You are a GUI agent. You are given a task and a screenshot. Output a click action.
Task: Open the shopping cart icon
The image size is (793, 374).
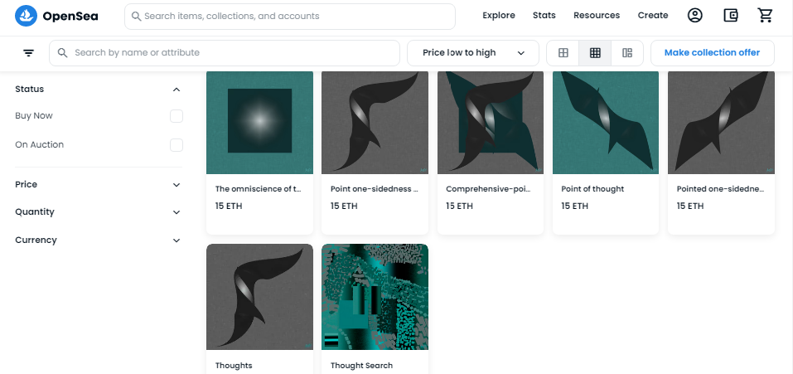click(765, 16)
